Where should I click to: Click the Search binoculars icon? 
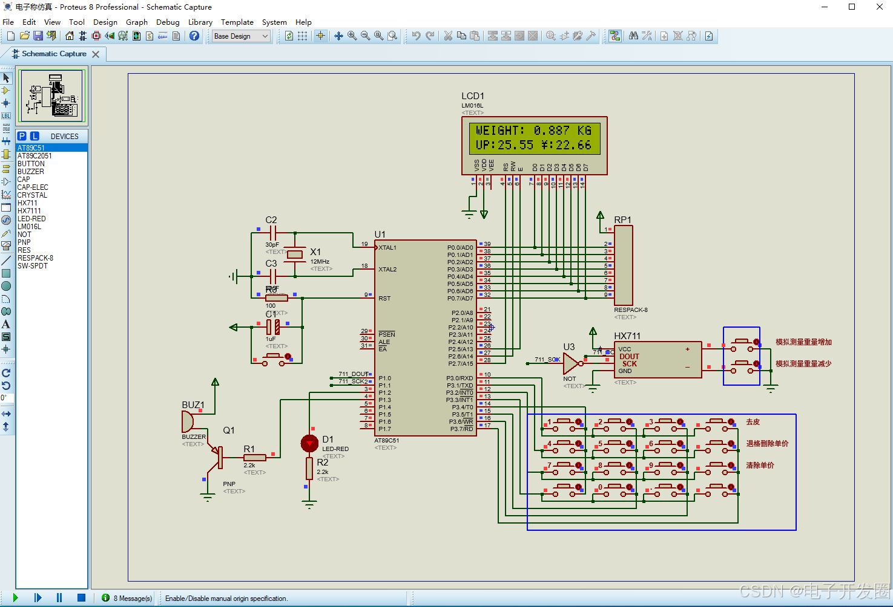[633, 36]
